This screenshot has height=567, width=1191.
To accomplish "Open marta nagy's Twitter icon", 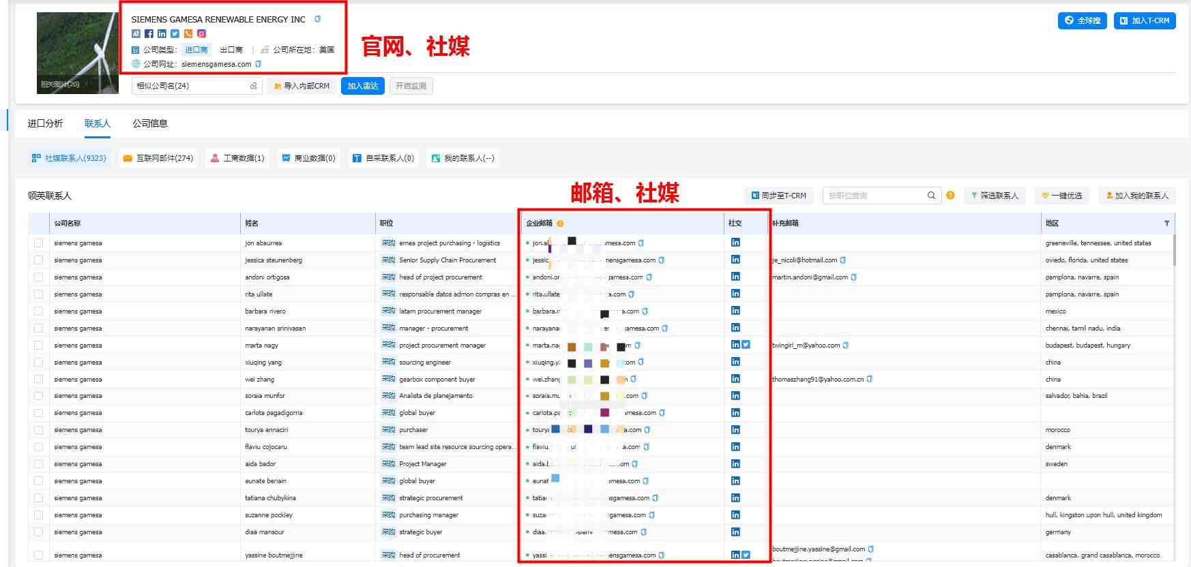I will [x=746, y=345].
